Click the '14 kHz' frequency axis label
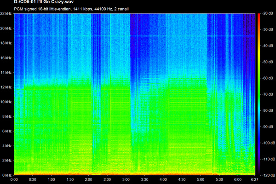Image resolution: width=276 pixels, height=184 pixels. tap(6, 72)
